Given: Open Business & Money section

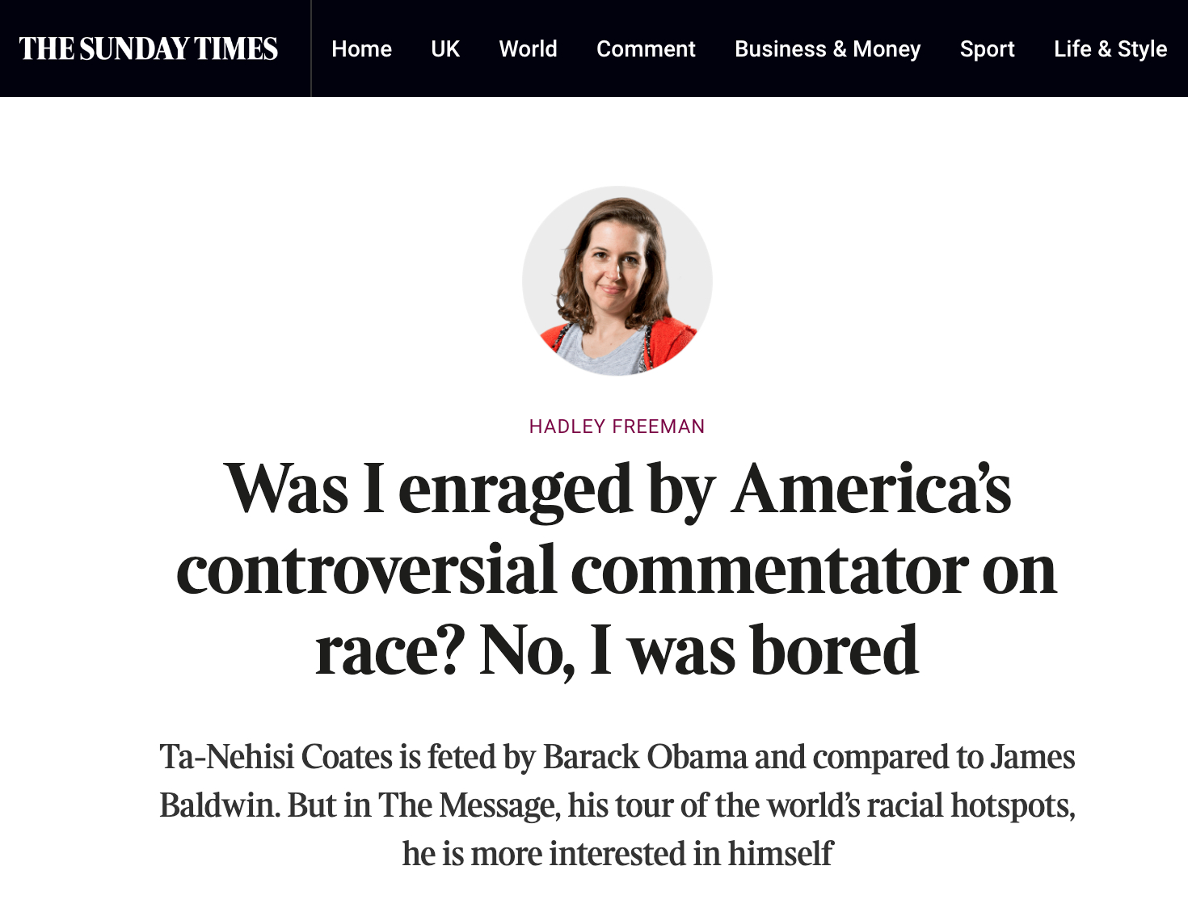Looking at the screenshot, I should click(828, 49).
